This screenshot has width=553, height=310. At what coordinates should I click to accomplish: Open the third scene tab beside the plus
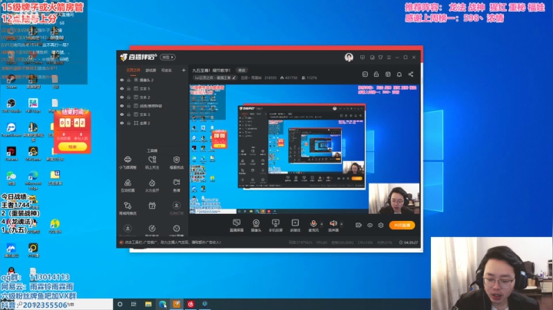[x=167, y=71]
